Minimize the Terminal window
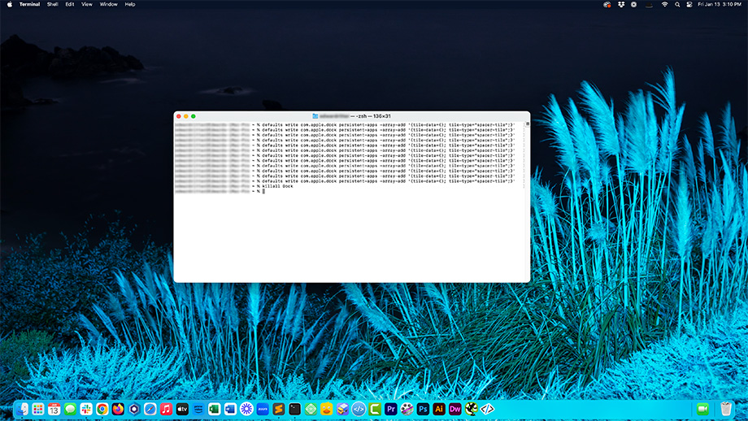Viewport: 748px width, 421px height. (x=186, y=116)
